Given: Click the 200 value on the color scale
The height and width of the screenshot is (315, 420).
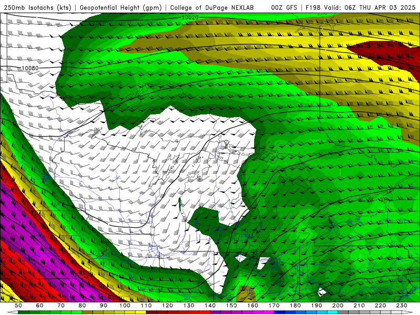Looking at the screenshot, I should coord(338,306).
